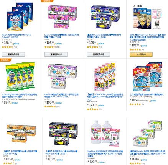Open the Finish Power Cube dishwasher tablets image

(20, 17)
